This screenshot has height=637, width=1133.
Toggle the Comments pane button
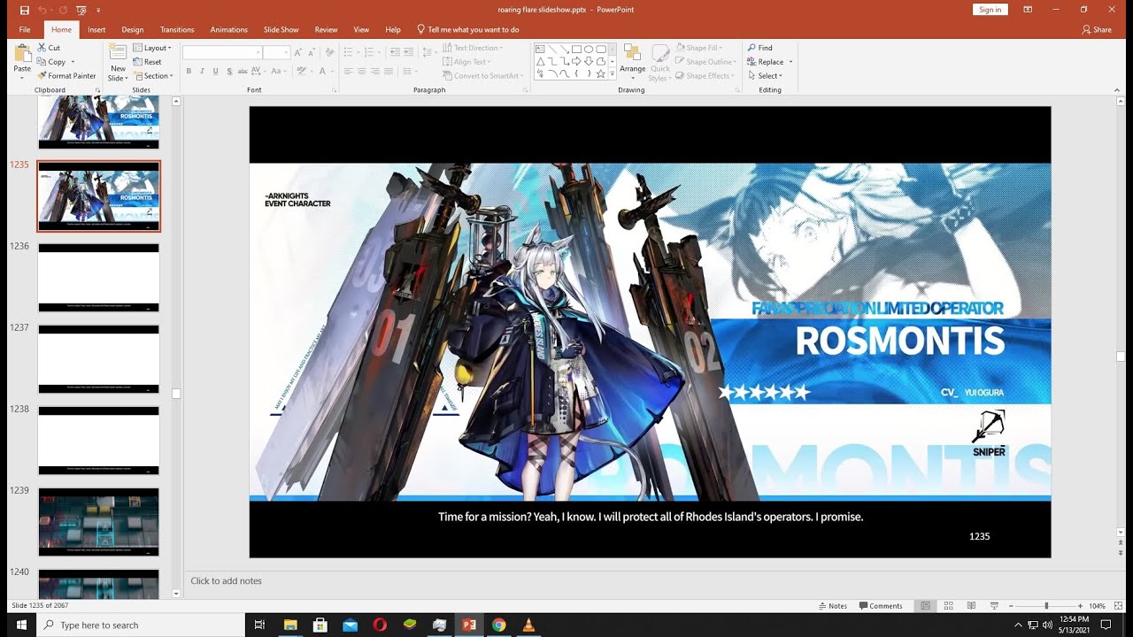click(881, 606)
